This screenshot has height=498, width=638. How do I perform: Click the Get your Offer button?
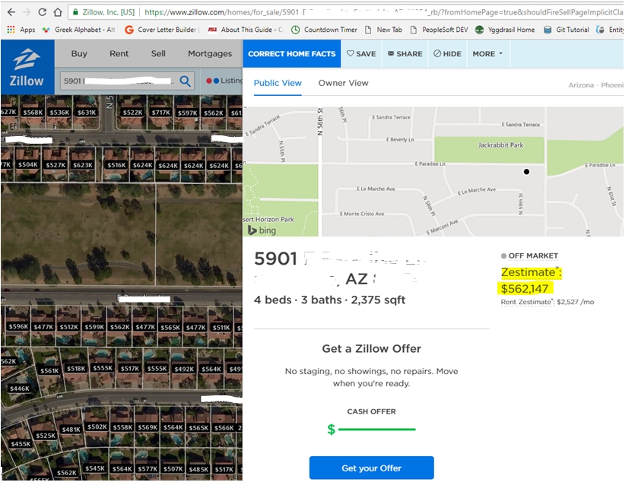click(x=371, y=468)
